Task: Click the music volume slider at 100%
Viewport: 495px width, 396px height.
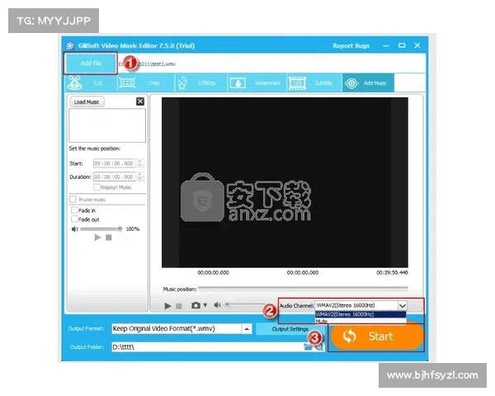Action: tap(101, 229)
